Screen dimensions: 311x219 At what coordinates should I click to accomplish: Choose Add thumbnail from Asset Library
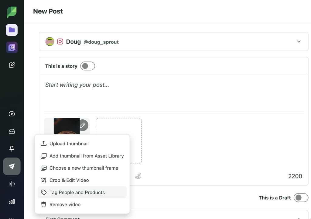(82, 156)
